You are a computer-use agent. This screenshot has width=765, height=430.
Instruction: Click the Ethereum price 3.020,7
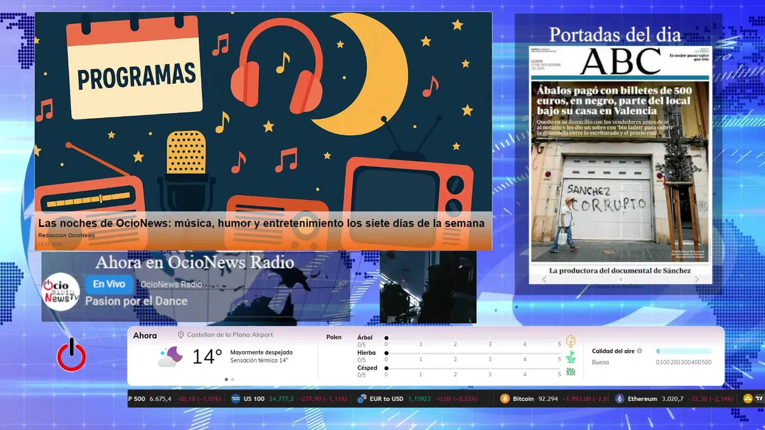(672, 398)
